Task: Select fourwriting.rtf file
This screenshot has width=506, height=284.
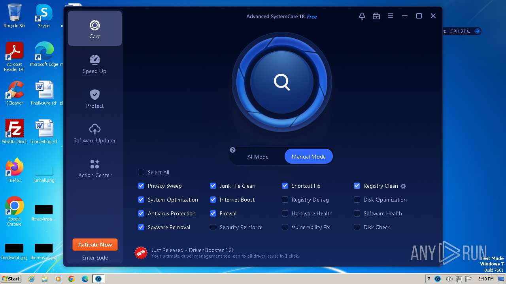Action: [44, 131]
